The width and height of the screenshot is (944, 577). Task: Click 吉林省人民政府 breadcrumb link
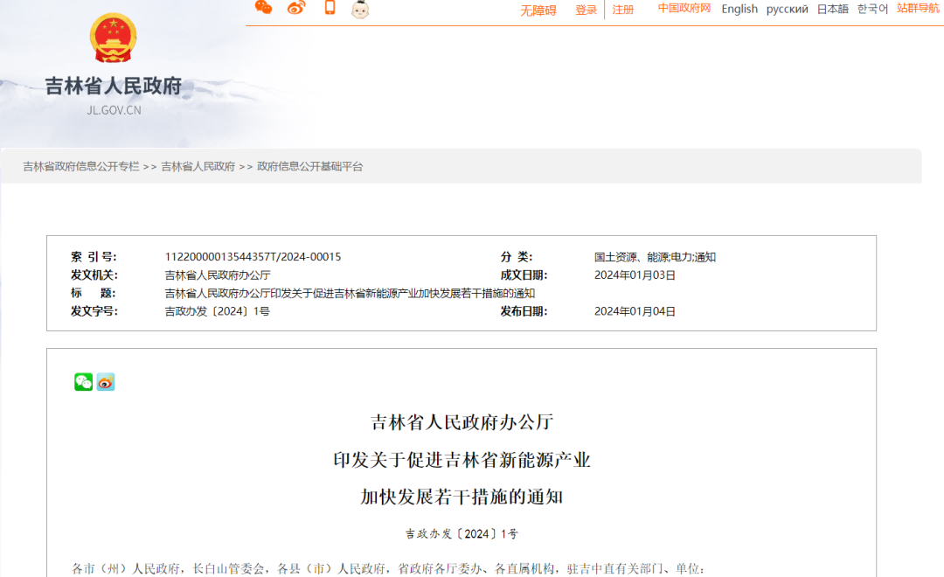coord(198,166)
